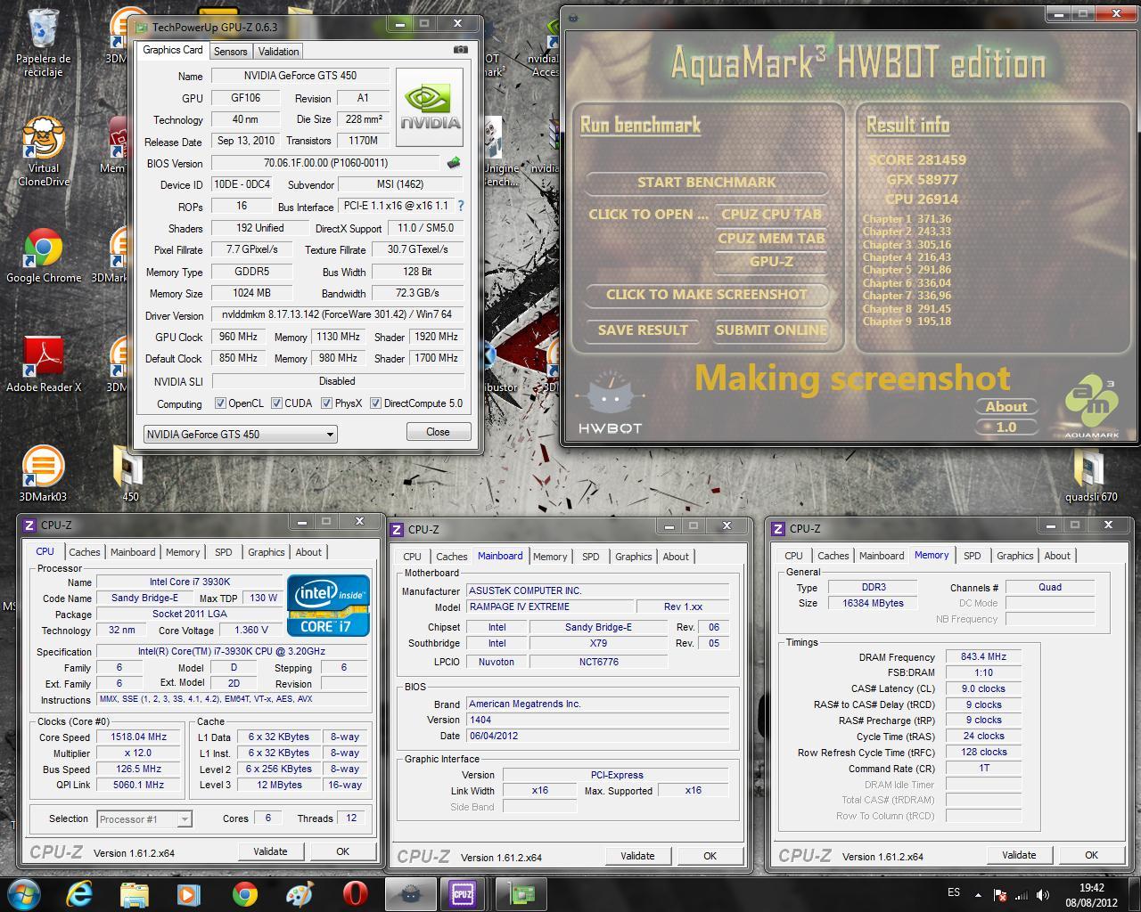Open Paint from the taskbar

300,893
